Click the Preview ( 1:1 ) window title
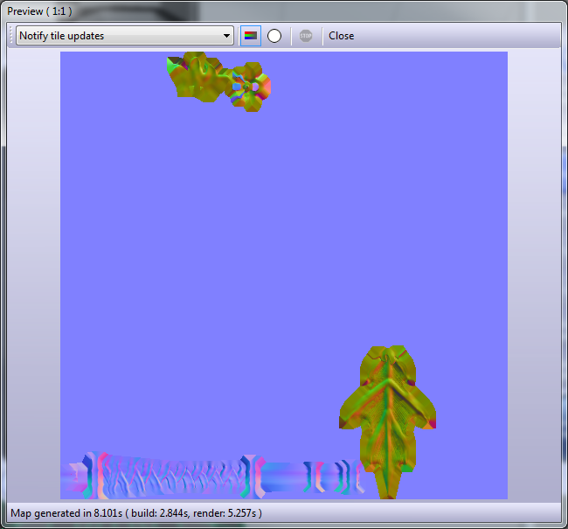The width and height of the screenshot is (568, 529). [39, 11]
